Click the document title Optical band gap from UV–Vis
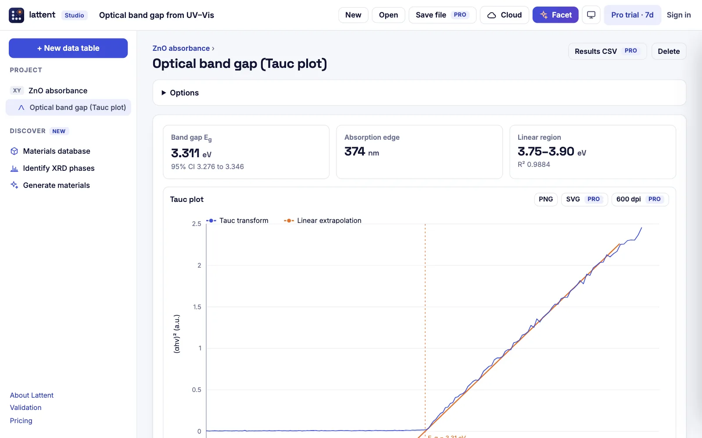Viewport: 702px width, 438px height. pos(157,15)
